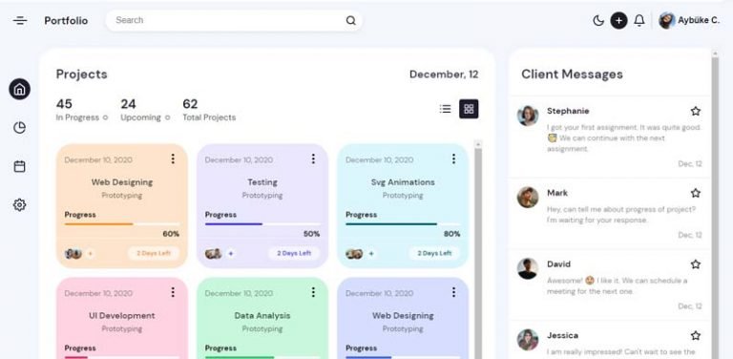Add participant on Testing card
Viewport: 733px width, 359px height.
pyautogui.click(x=230, y=253)
